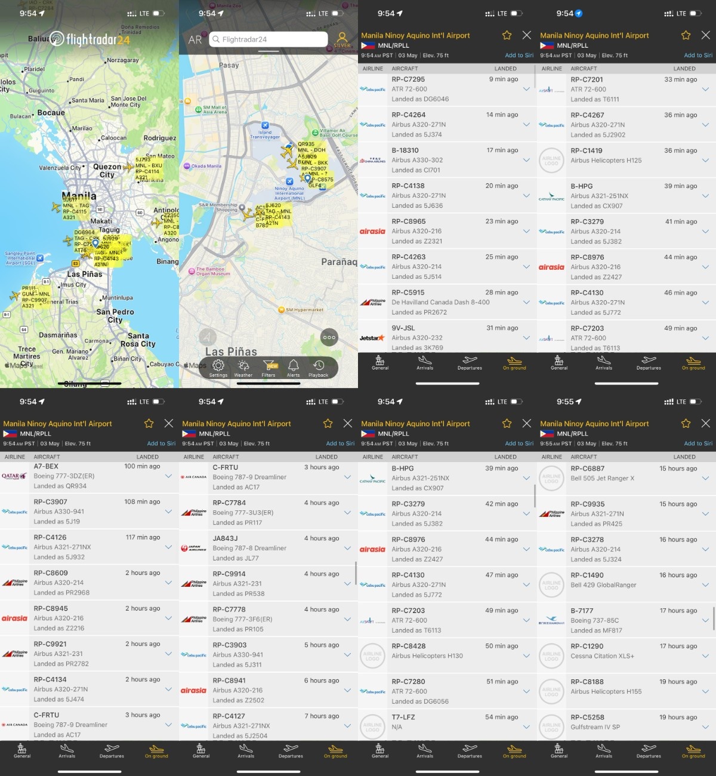
Task: Open the Playback clock icon in map toolbar
Action: pos(319,368)
